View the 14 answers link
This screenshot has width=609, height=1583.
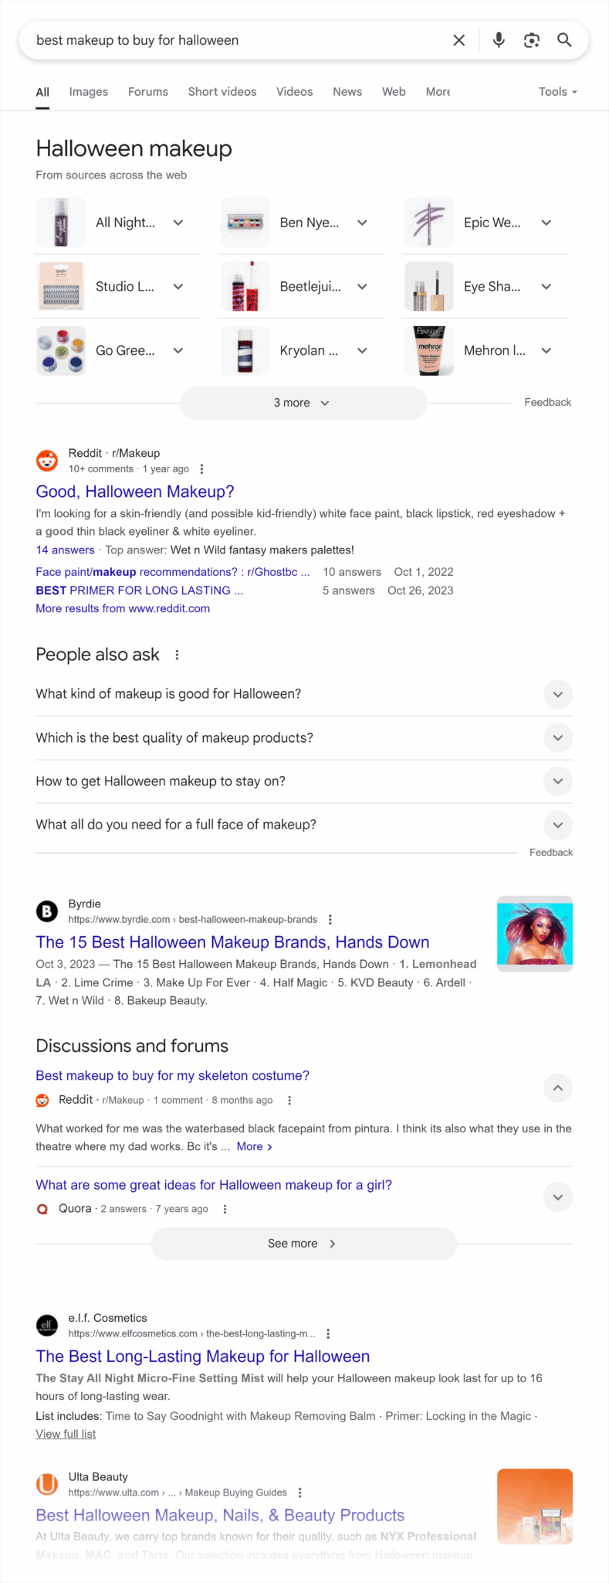tap(65, 550)
